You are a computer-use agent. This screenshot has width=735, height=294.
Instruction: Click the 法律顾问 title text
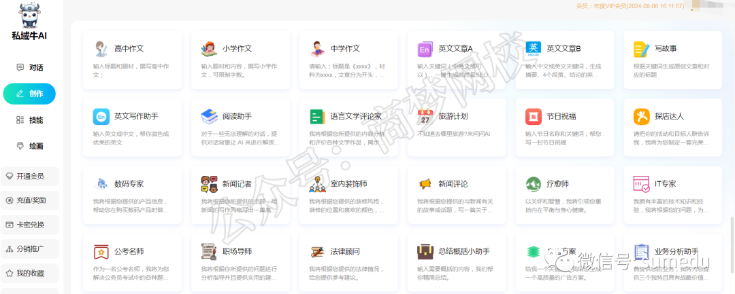click(345, 251)
